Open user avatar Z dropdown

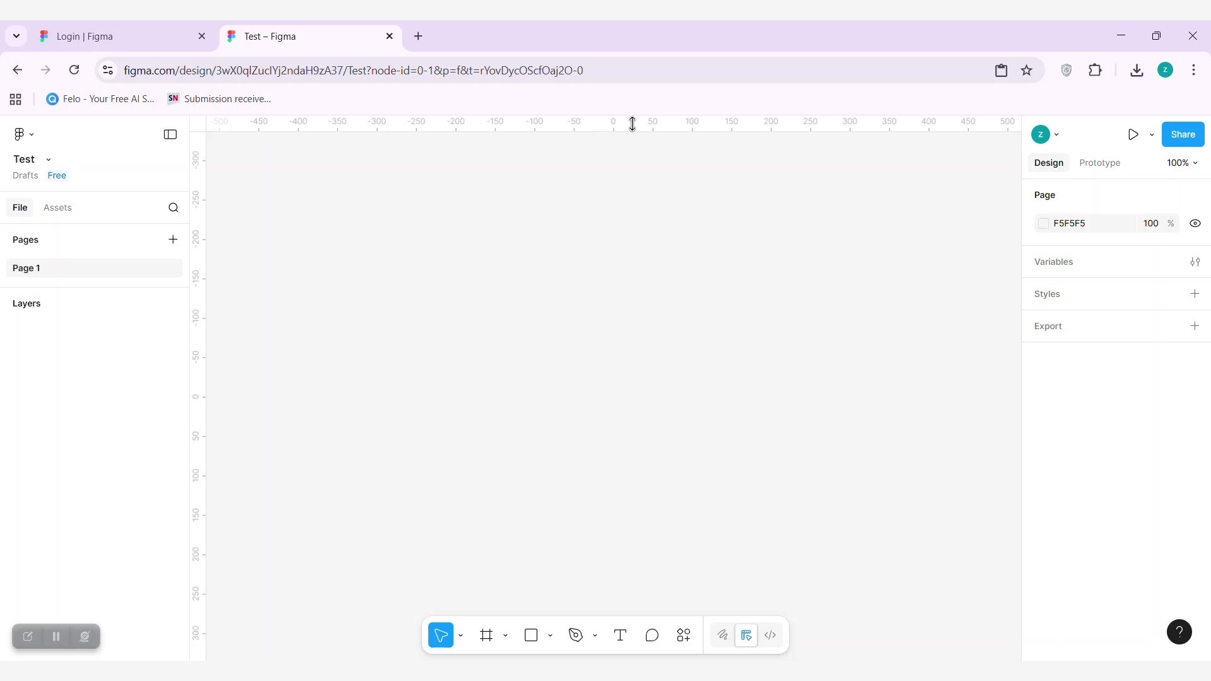[1045, 134]
